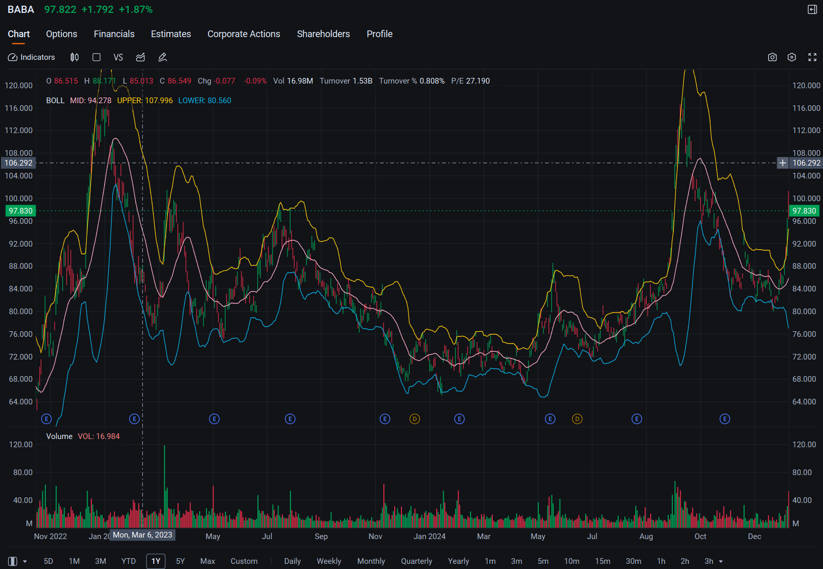823x569 pixels.
Task: Select the Max time range
Action: click(x=207, y=561)
